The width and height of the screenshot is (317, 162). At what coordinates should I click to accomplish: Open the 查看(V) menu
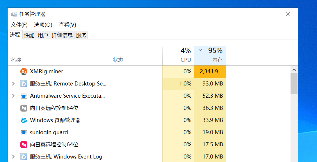(67, 25)
